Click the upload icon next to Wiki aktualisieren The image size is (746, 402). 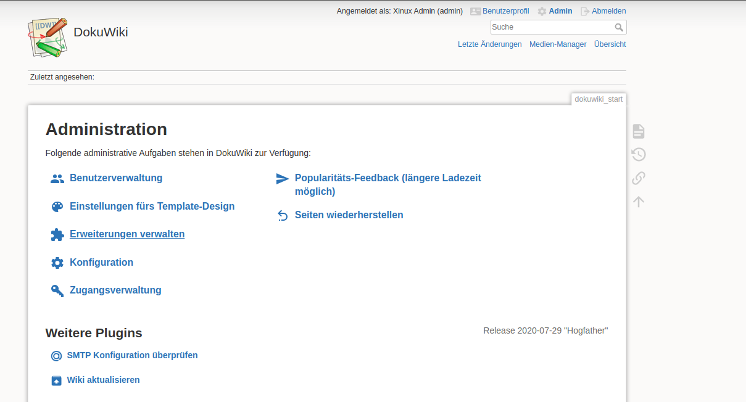pos(56,380)
